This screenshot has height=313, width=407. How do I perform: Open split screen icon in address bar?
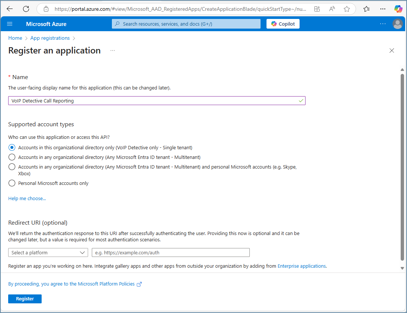[x=317, y=9]
